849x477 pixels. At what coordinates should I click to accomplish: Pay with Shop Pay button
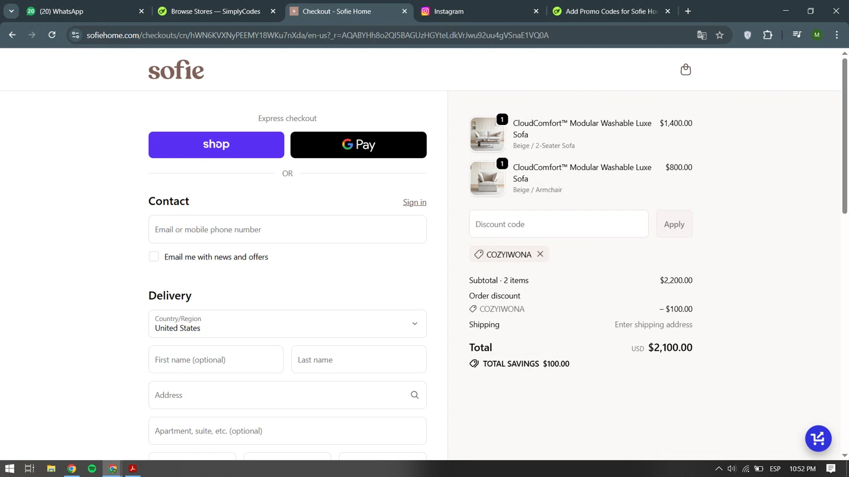tap(216, 145)
